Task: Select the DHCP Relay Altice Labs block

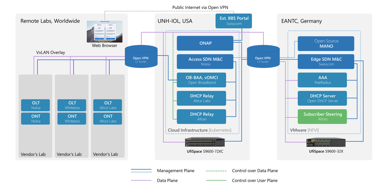Action: 201,98
